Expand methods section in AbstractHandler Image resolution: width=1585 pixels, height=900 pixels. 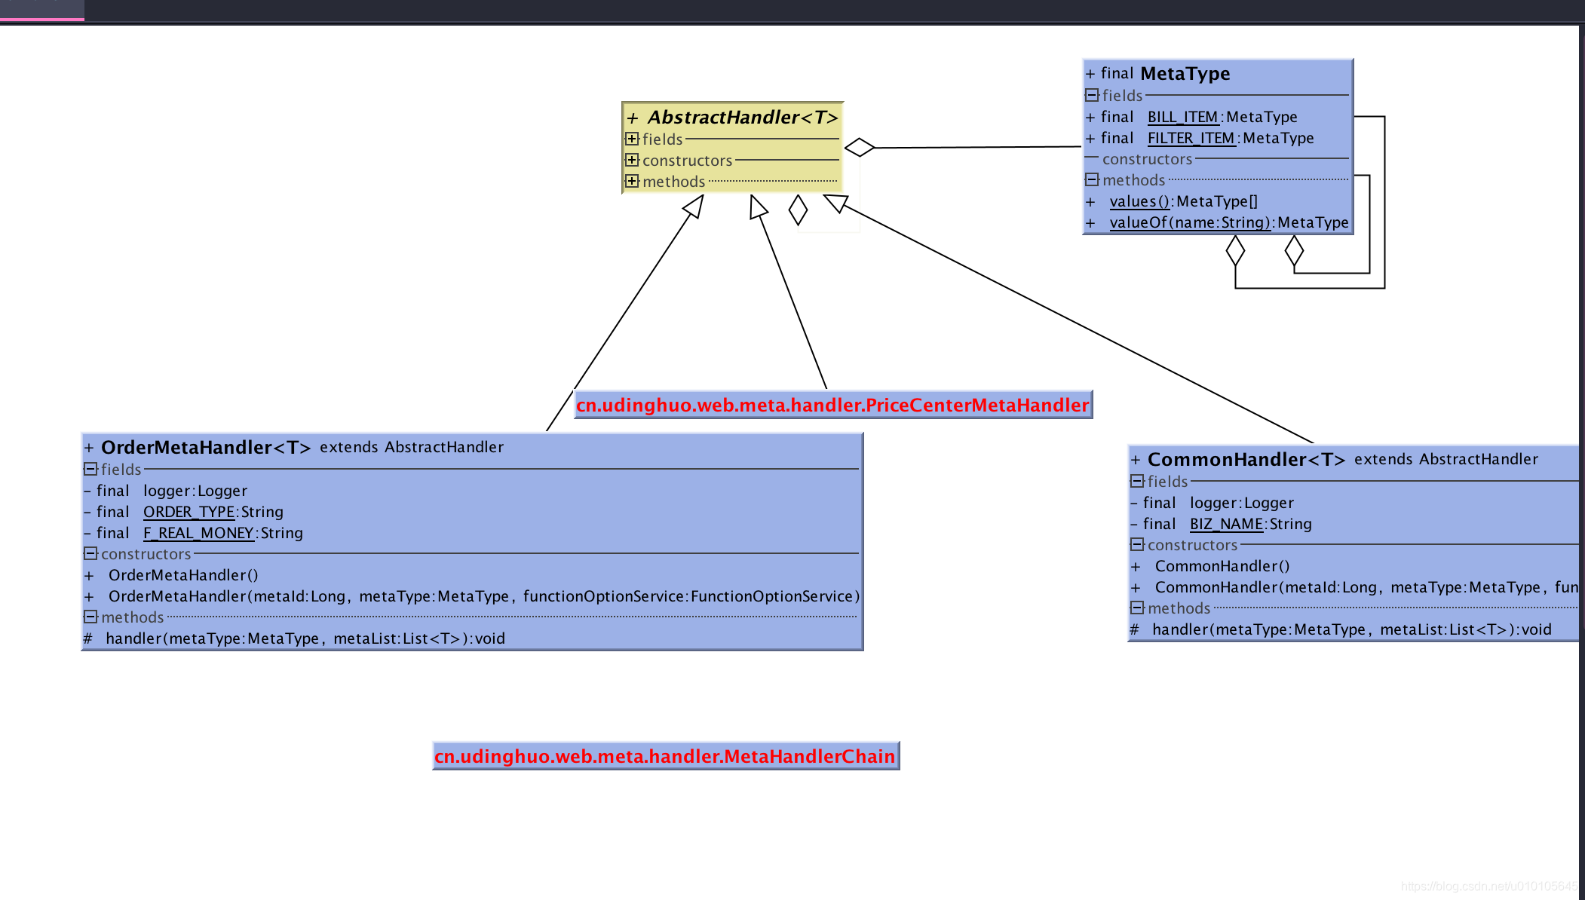[x=632, y=181]
